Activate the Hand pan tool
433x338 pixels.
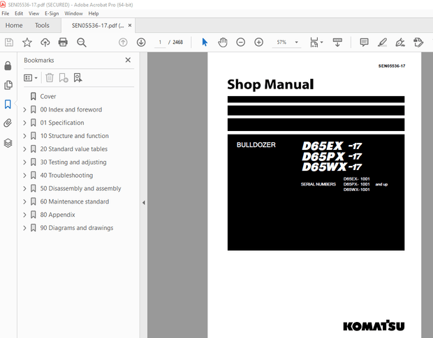[x=223, y=42]
